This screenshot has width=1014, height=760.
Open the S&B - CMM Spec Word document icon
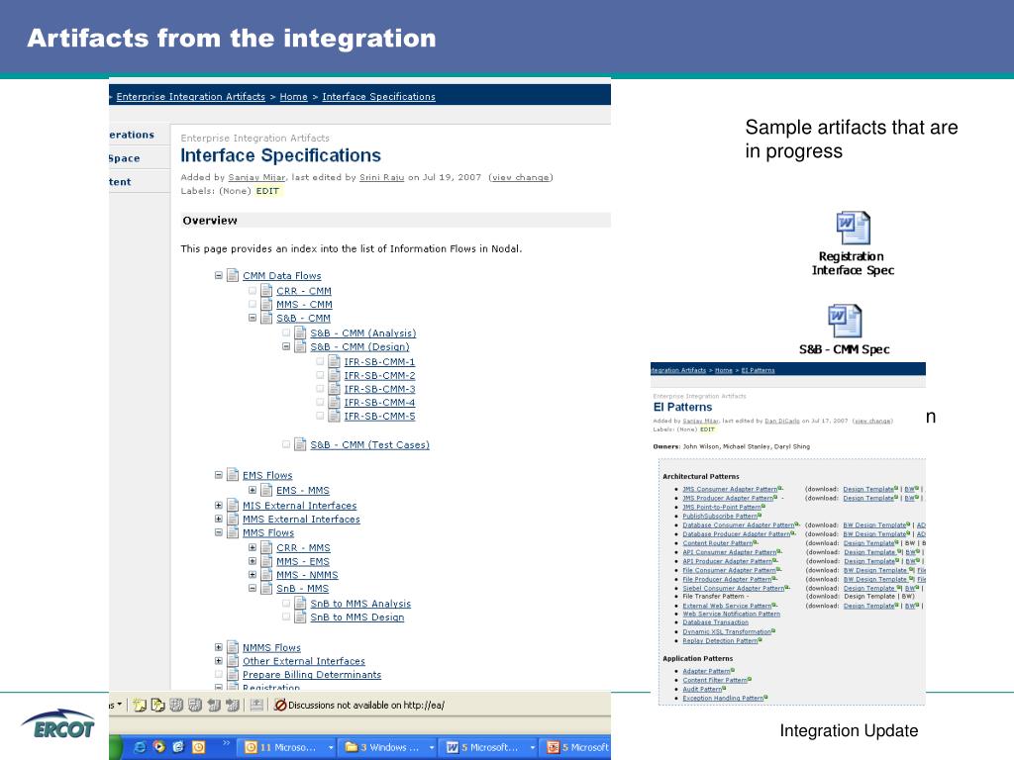[845, 321]
